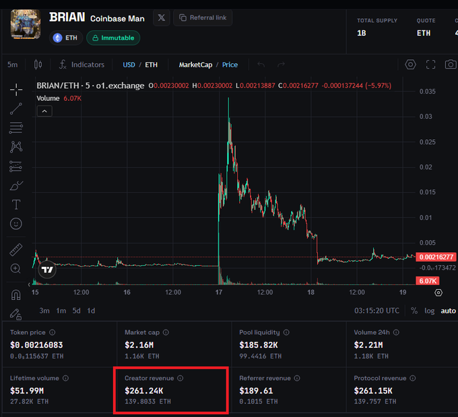The image size is (458, 417).
Task: Show info for Token price
Action: point(53,332)
